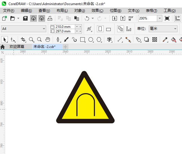Viewport: 182px width, 154px height.
Task: Open the 位图(B) menu
Action: click(116, 10)
